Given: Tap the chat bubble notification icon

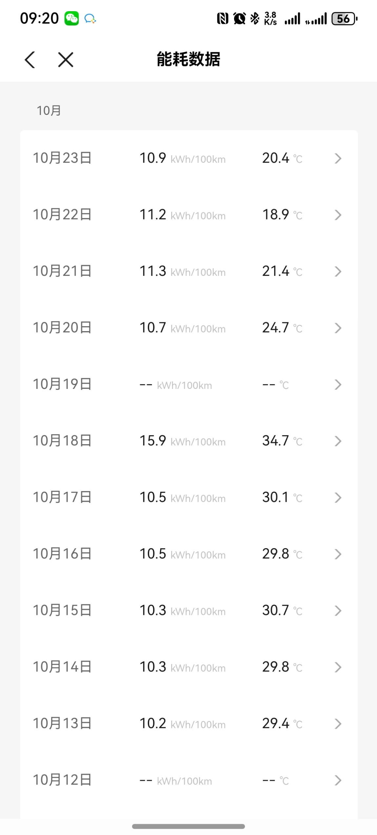Looking at the screenshot, I should [90, 19].
